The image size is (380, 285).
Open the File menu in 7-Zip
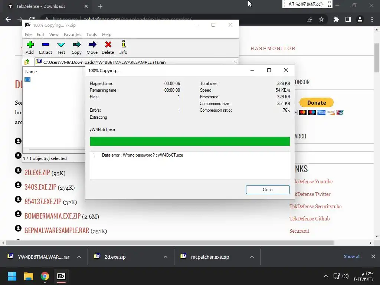coord(28,35)
